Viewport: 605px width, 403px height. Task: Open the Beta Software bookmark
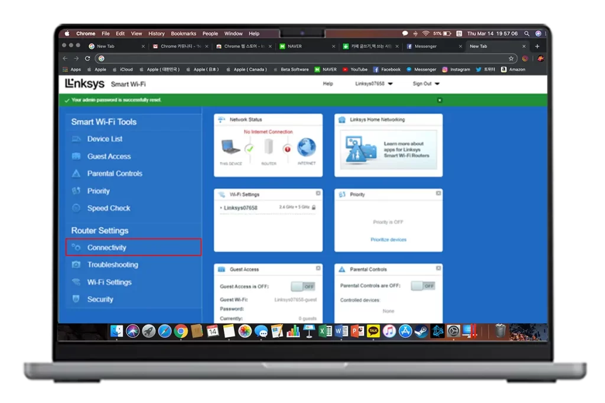[x=291, y=70]
